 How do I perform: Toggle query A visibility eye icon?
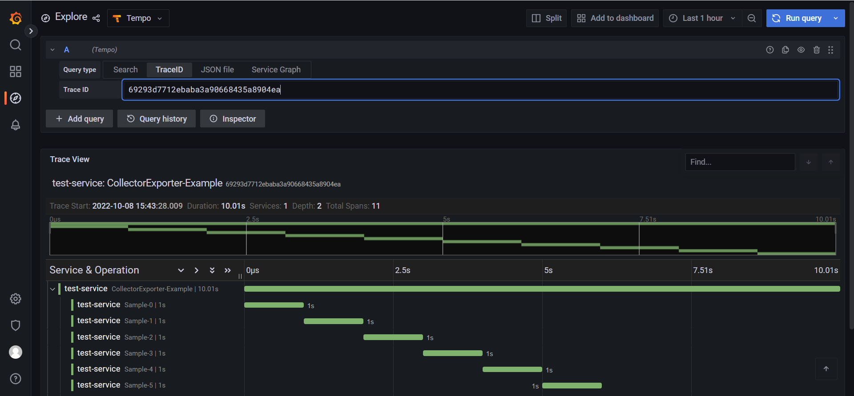tap(801, 50)
